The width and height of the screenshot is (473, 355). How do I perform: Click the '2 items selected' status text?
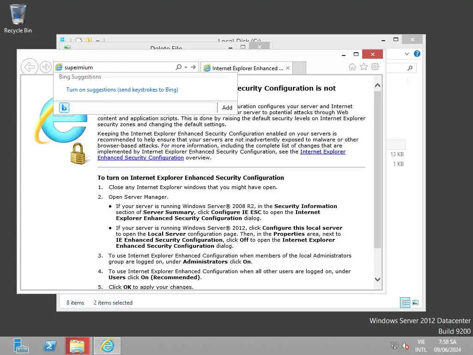coord(113,302)
